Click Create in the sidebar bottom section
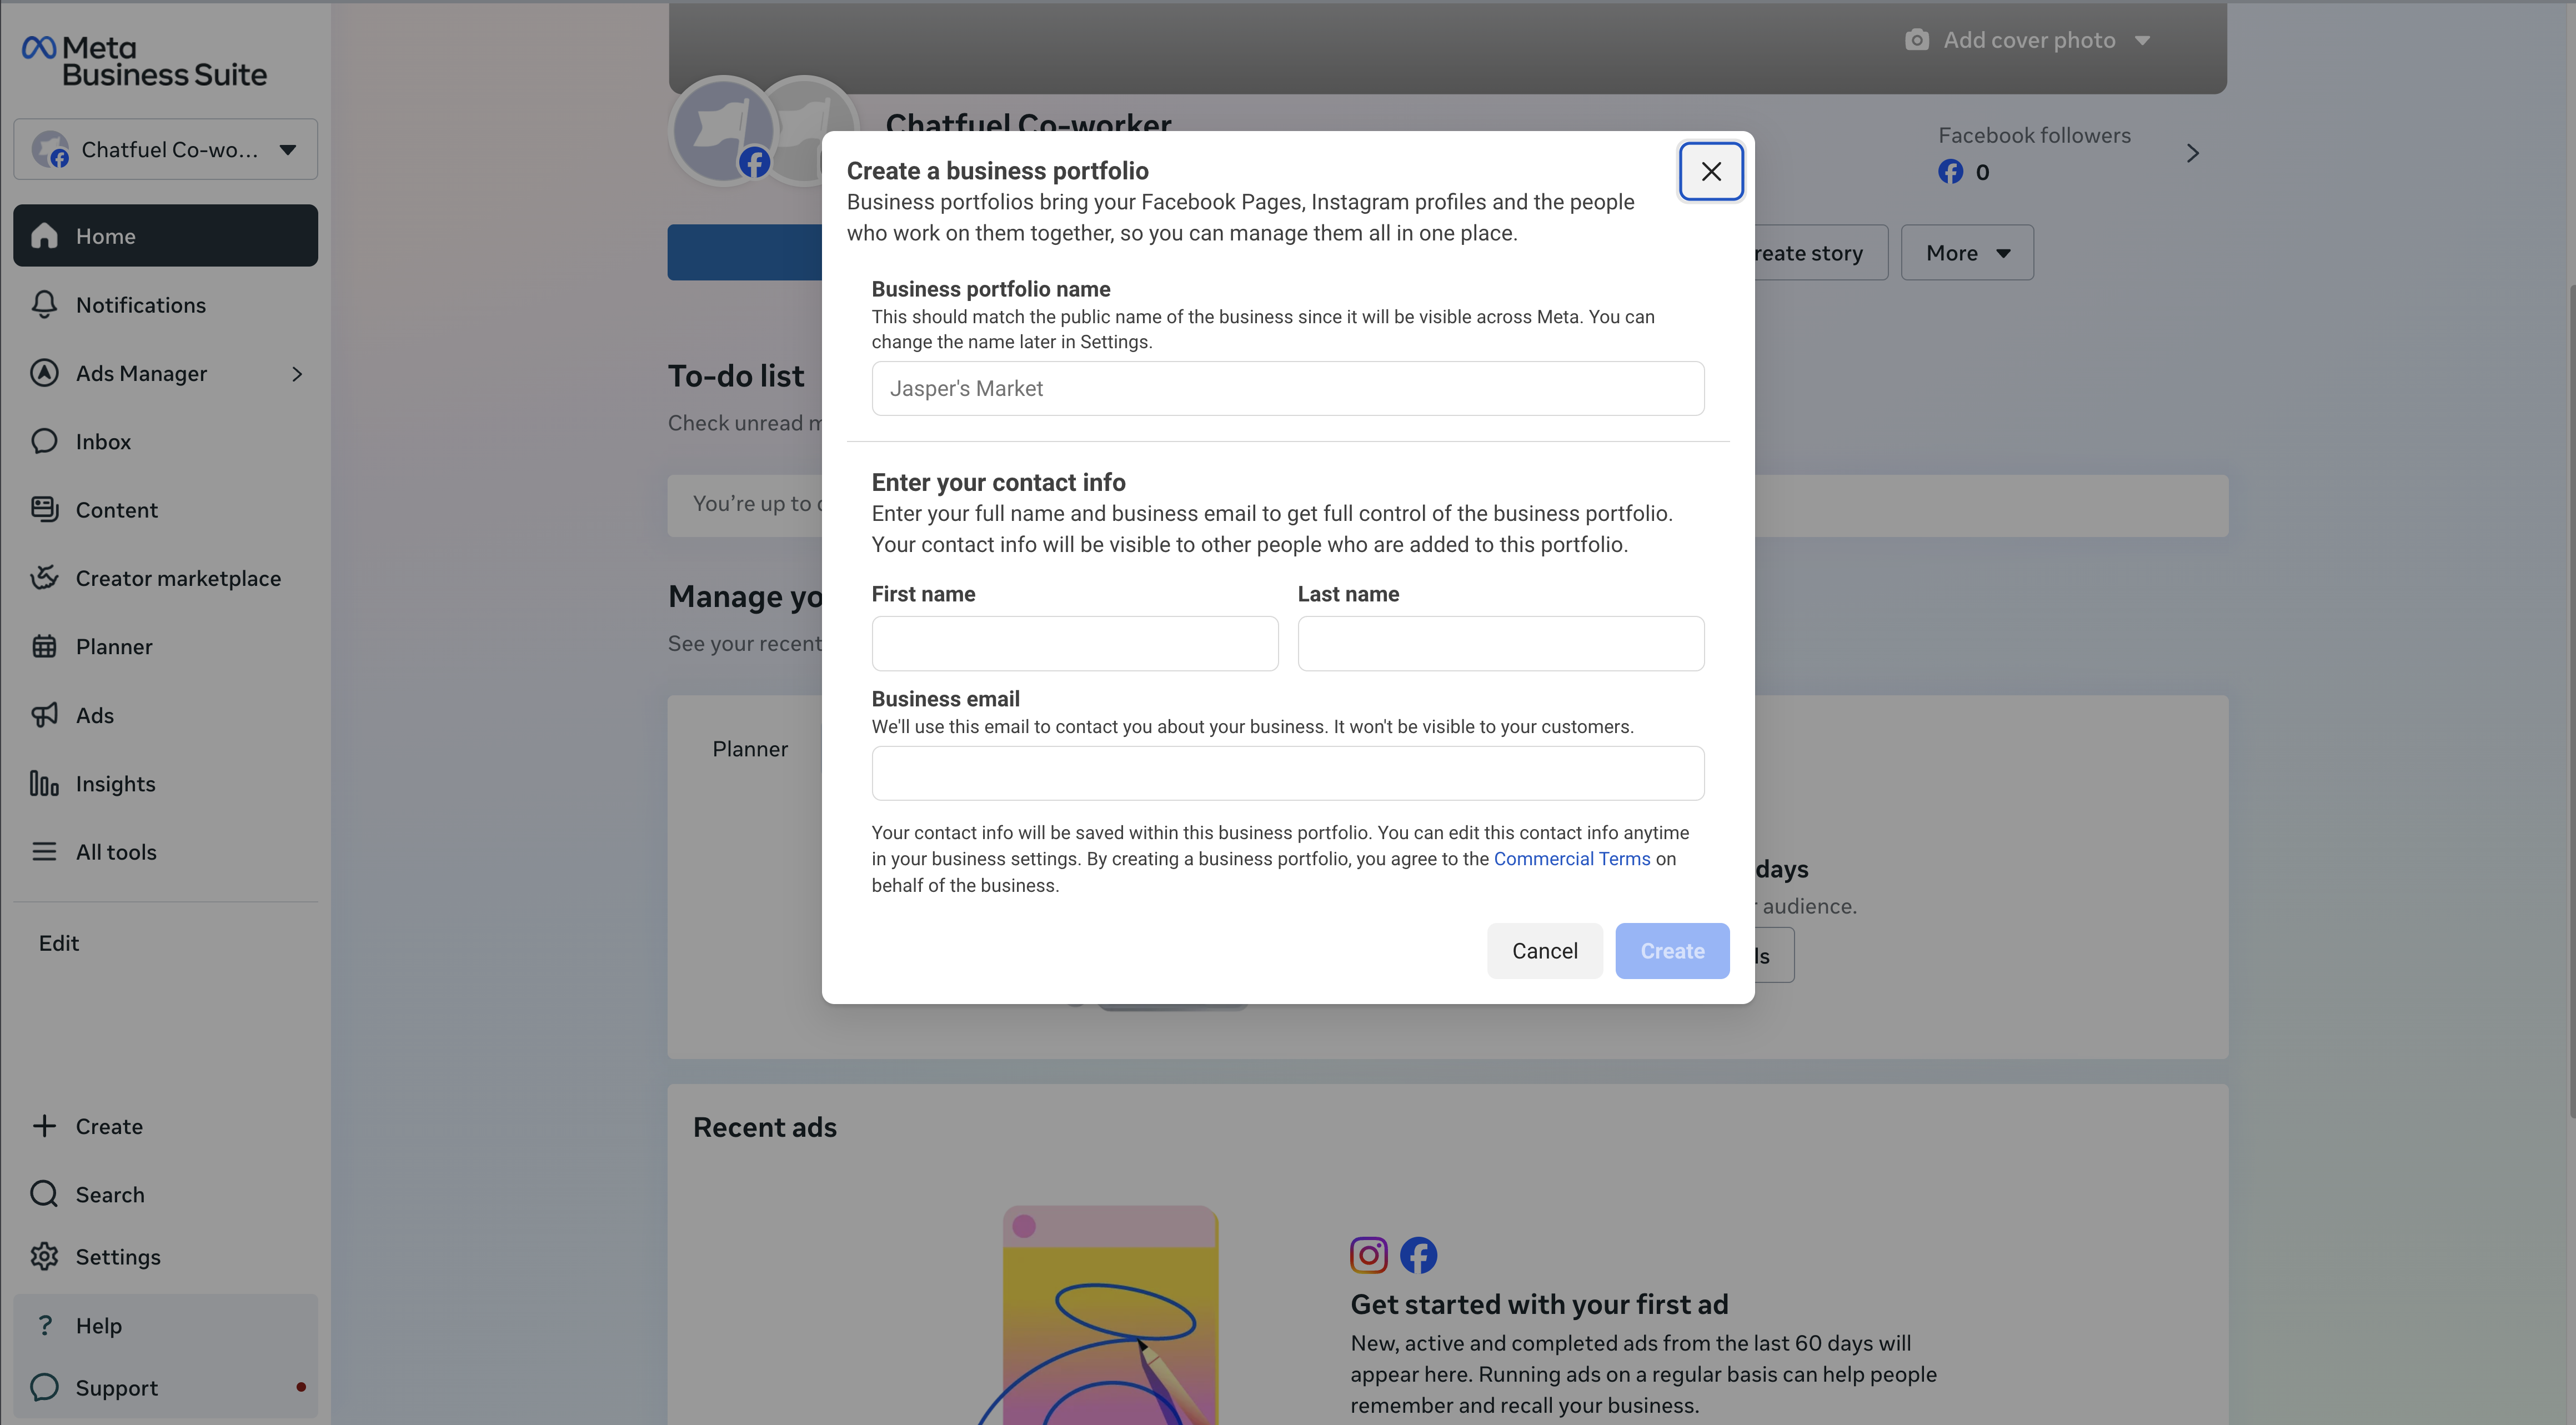 click(166, 1126)
